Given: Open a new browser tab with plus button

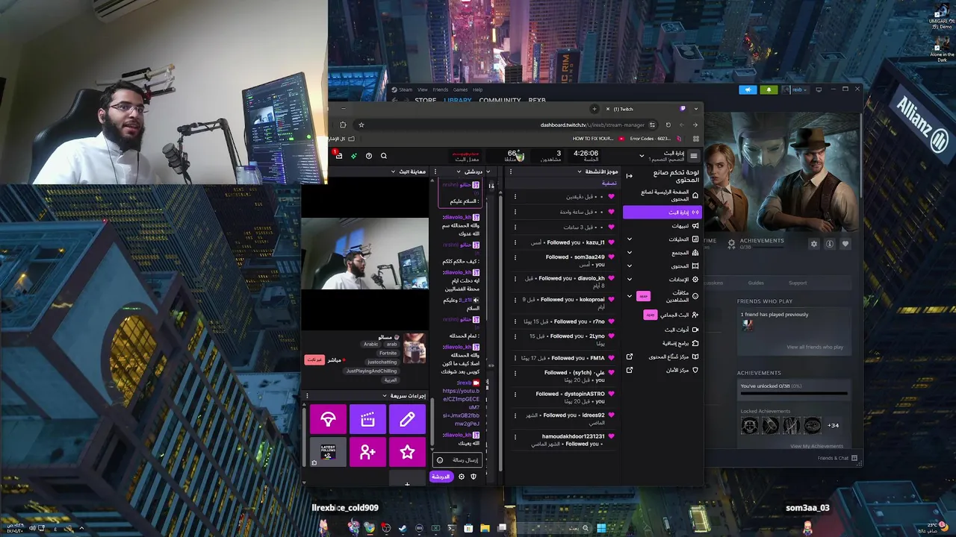Looking at the screenshot, I should pos(595,109).
